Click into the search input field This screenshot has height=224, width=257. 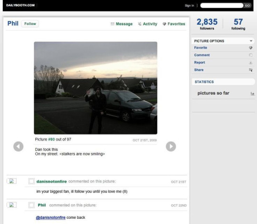tap(222, 5)
